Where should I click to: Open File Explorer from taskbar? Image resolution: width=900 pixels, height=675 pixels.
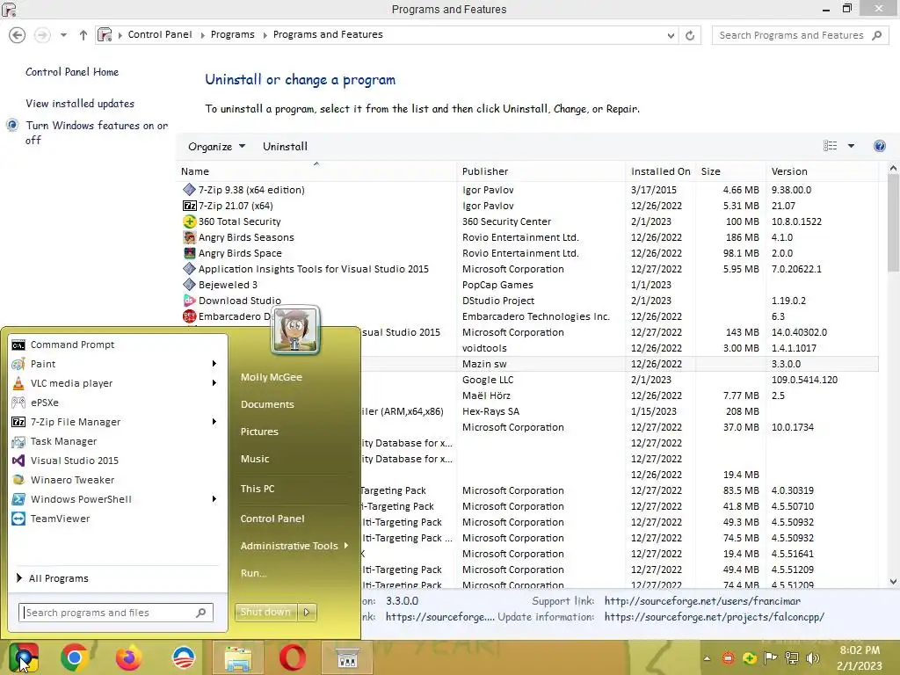(x=237, y=657)
